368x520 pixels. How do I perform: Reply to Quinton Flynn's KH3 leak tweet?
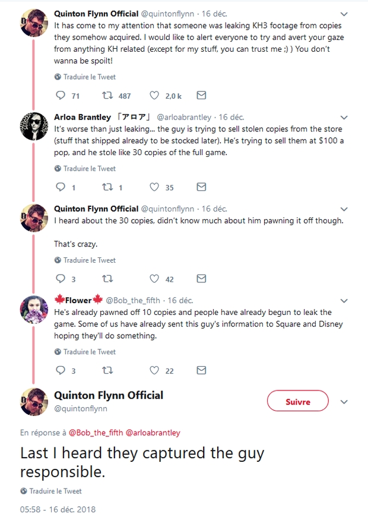click(x=60, y=96)
